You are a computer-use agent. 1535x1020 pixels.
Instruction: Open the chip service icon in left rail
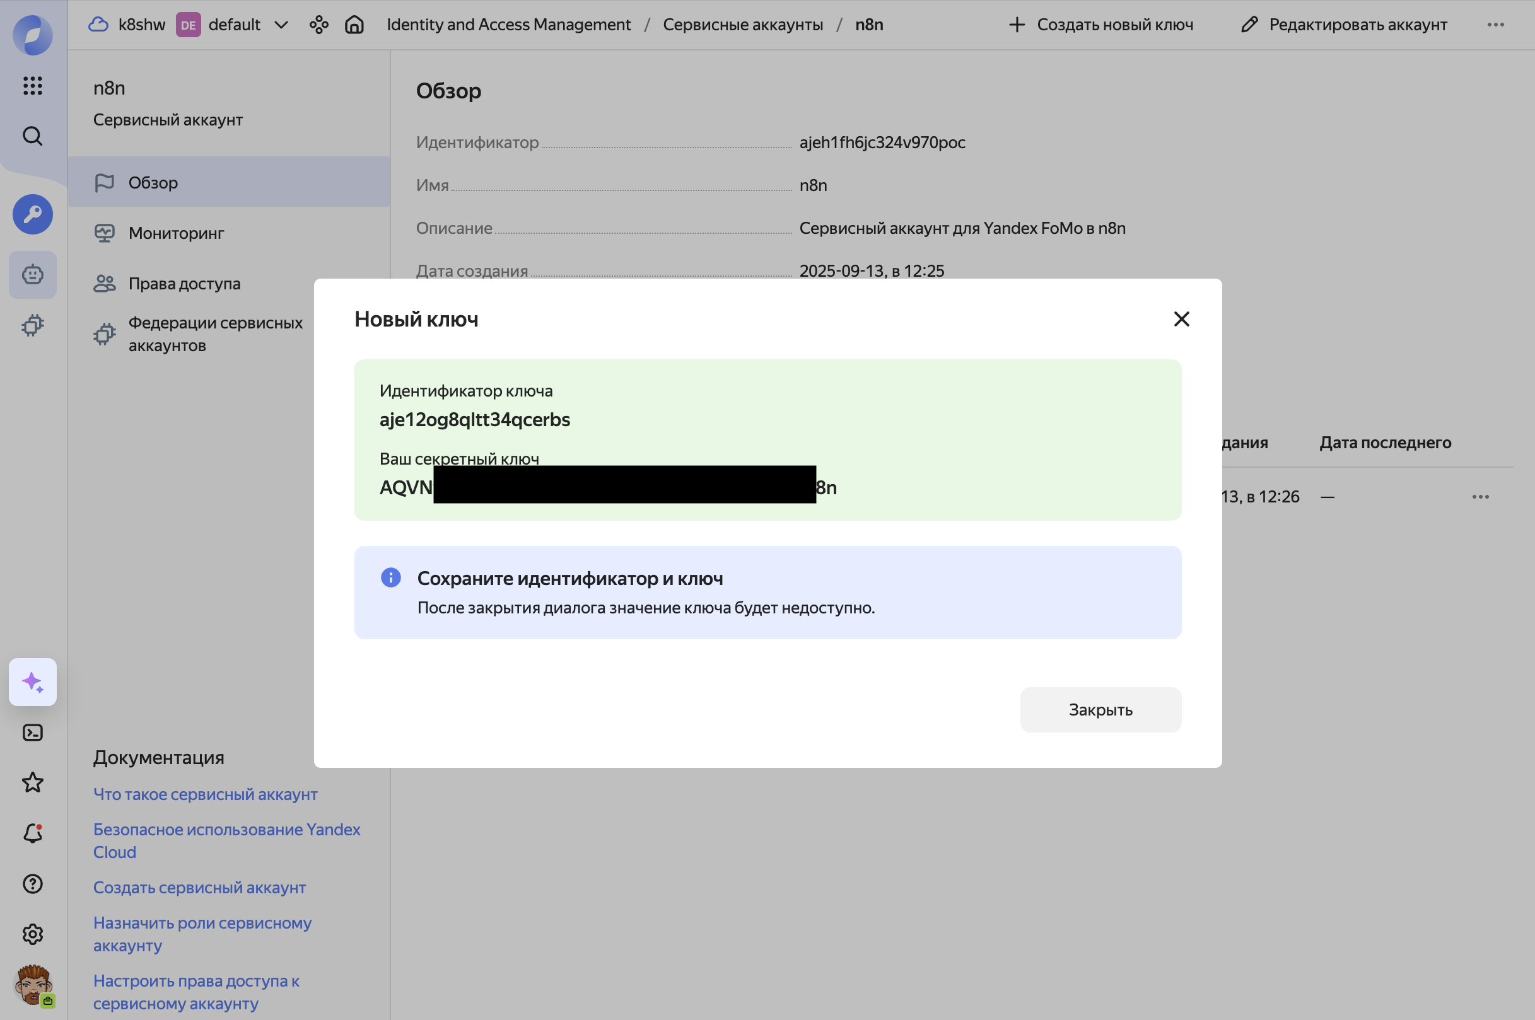point(33,325)
